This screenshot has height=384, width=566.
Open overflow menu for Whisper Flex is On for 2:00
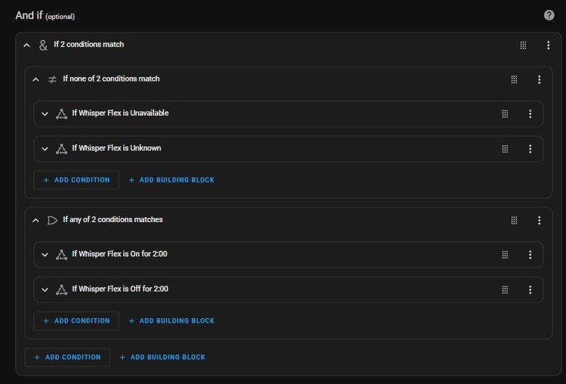point(530,255)
